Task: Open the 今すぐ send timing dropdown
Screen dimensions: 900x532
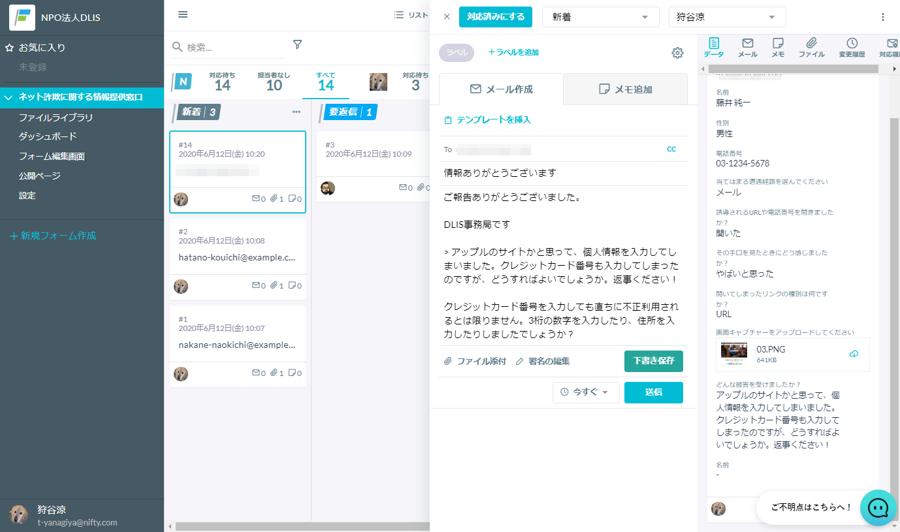Action: click(x=586, y=392)
